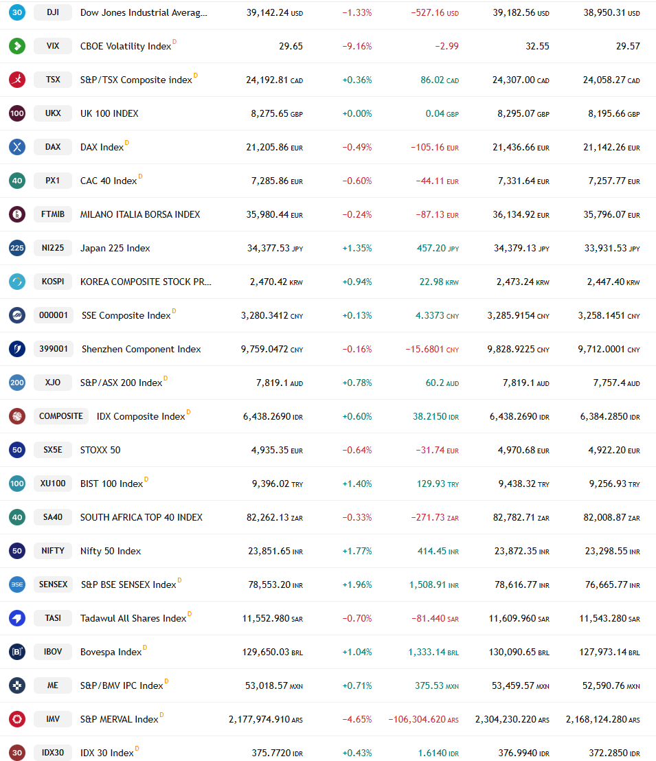Click the Japan 225 logo icon
This screenshot has width=656, height=761.
[x=17, y=248]
